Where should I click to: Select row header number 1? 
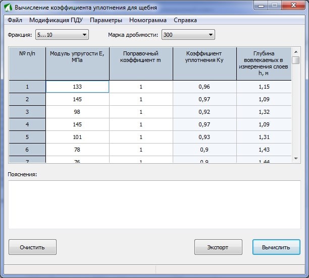click(27, 87)
